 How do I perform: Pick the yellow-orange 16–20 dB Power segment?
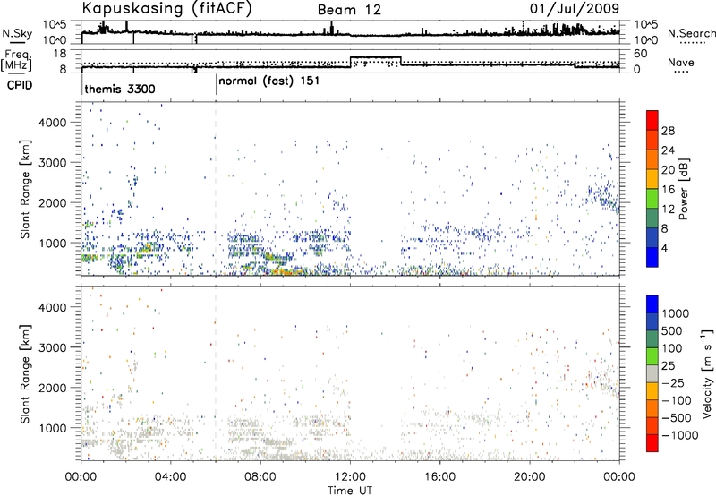[x=652, y=179]
